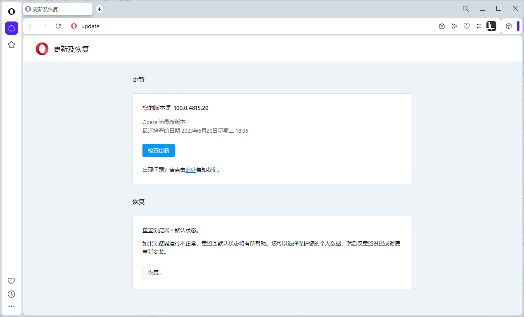Screen dimensions: 524x317
Task: Click the purple bar at the toolbar end
Action: click(518, 26)
